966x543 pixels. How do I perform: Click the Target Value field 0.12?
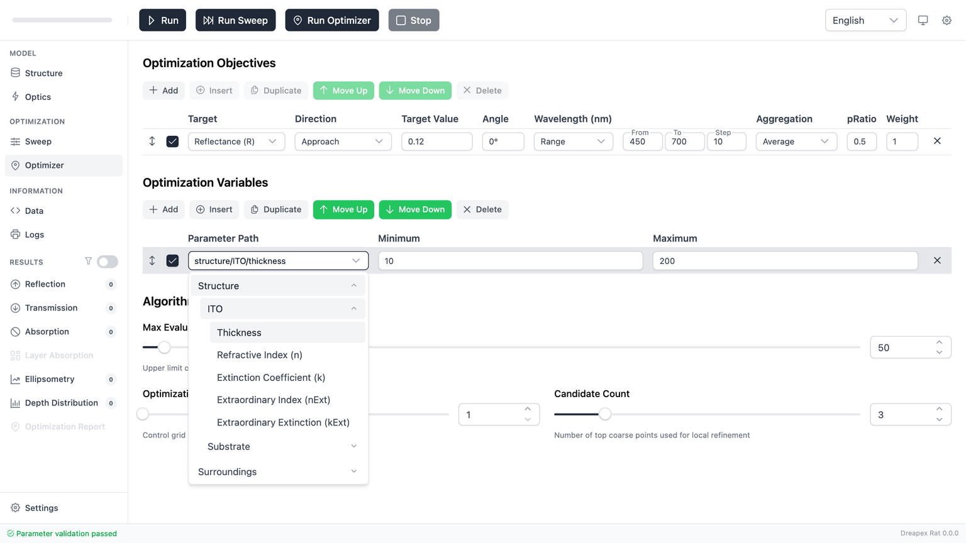pos(436,141)
